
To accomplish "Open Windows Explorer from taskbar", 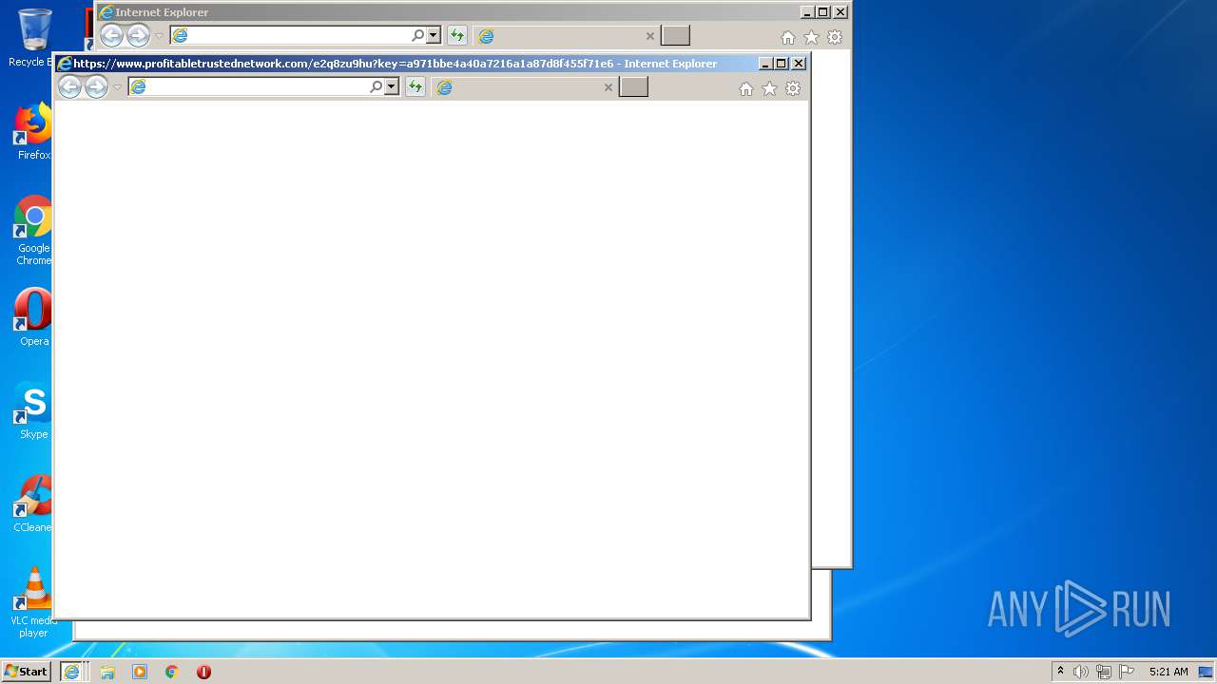I will click(107, 672).
